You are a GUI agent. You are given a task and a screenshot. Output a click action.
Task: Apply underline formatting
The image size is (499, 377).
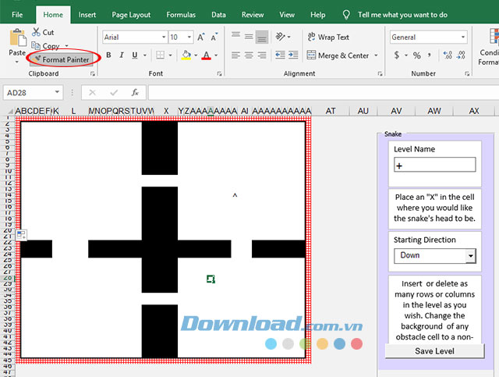pos(136,55)
